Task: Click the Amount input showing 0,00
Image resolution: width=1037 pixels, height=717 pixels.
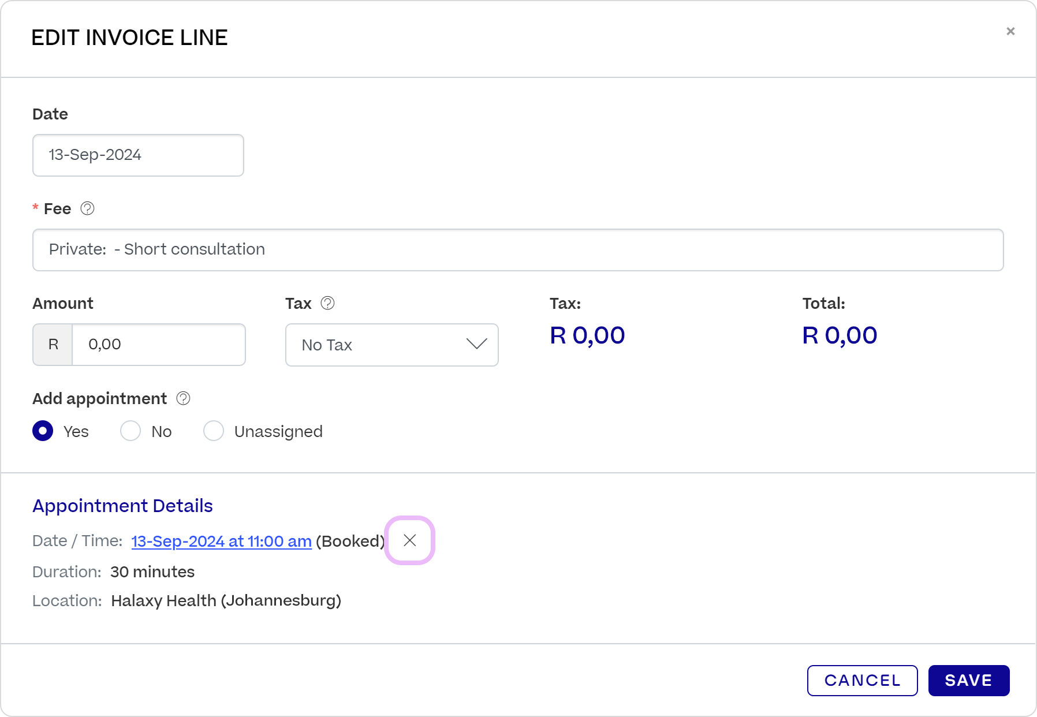Action: tap(159, 345)
